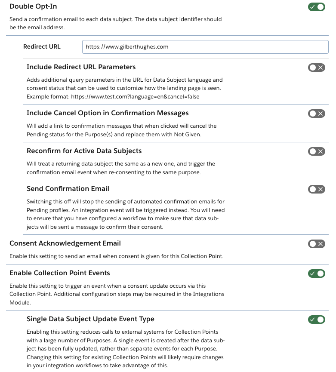The image size is (336, 372).
Task: Click the example format URL description text
Action: (x=113, y=96)
